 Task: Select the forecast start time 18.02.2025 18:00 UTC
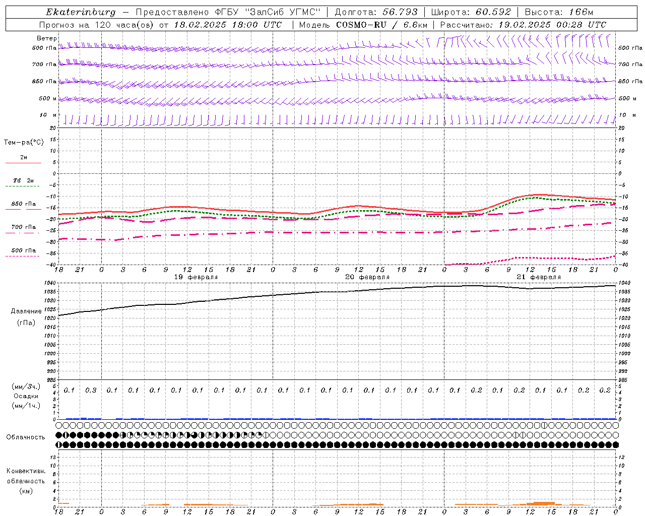[228, 25]
